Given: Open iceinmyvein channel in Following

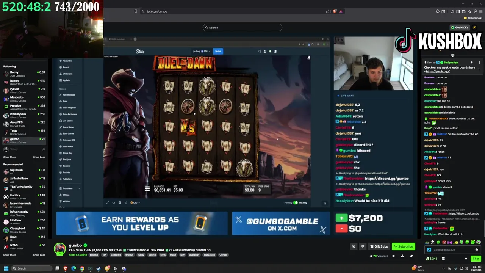Looking at the screenshot, I should click(x=23, y=115).
